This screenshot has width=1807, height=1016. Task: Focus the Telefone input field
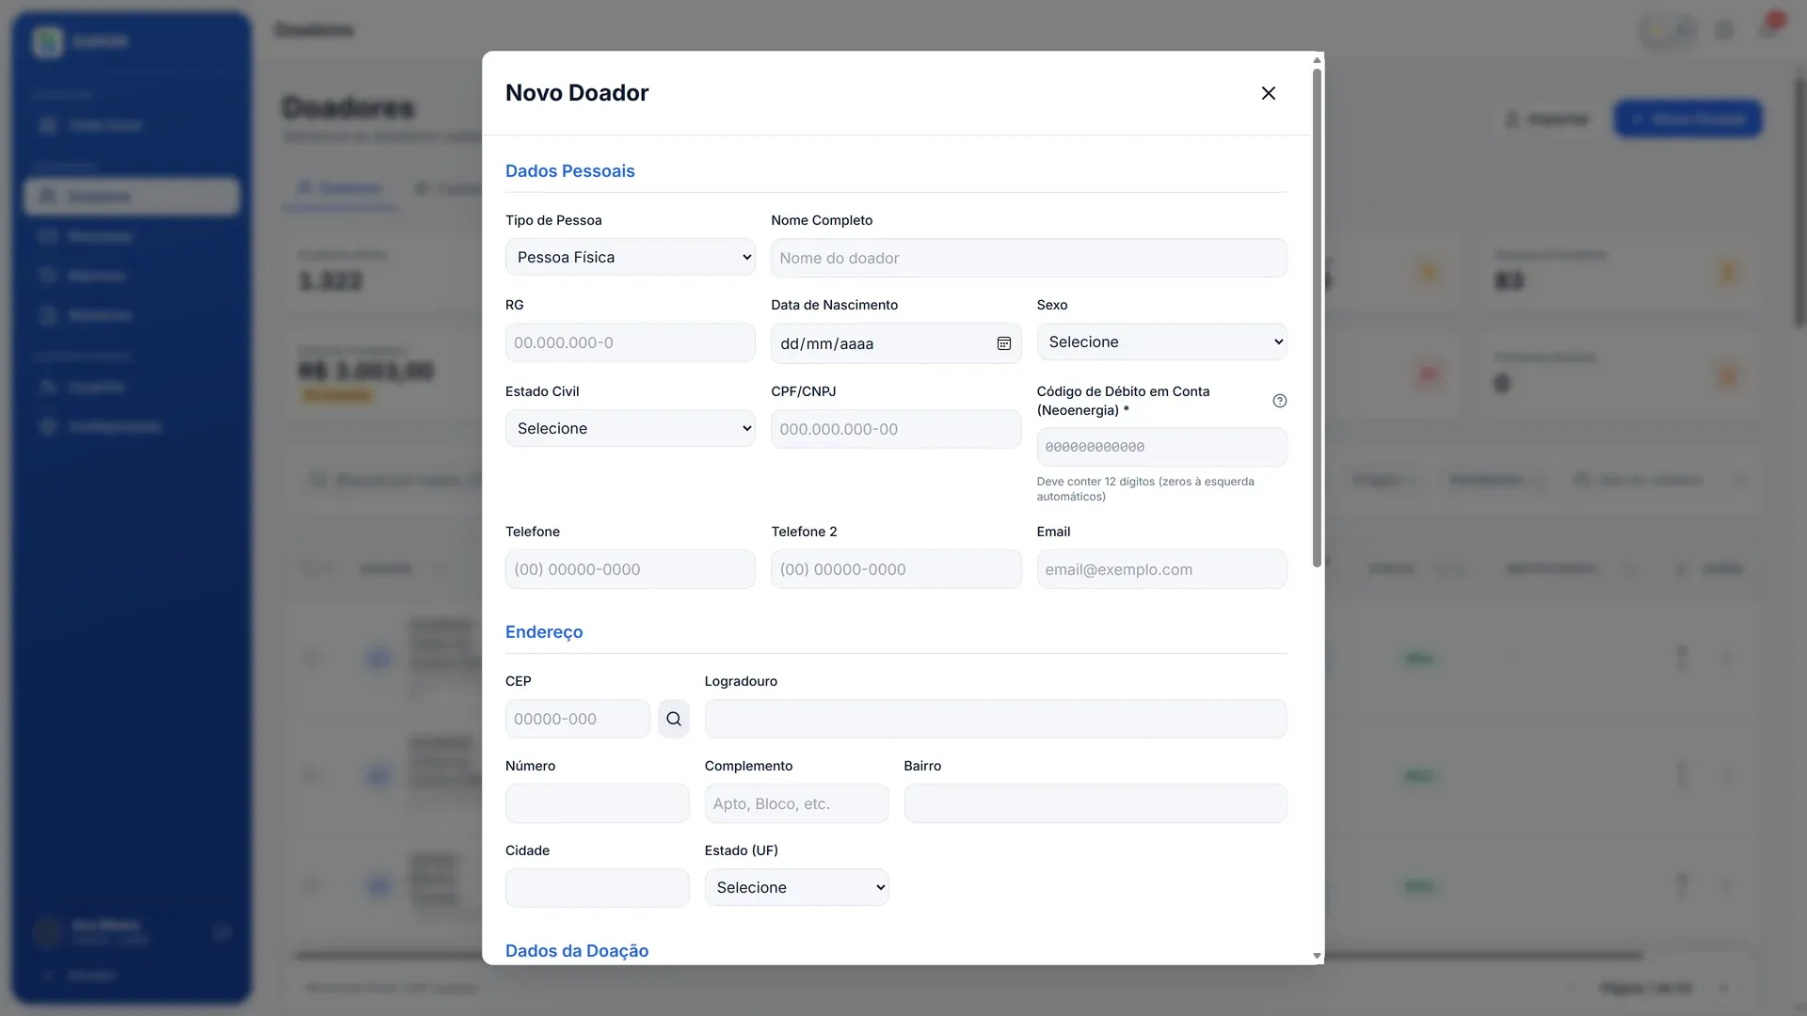point(631,569)
